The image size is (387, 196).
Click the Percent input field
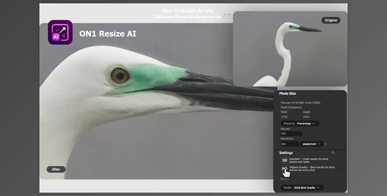[x=291, y=133]
